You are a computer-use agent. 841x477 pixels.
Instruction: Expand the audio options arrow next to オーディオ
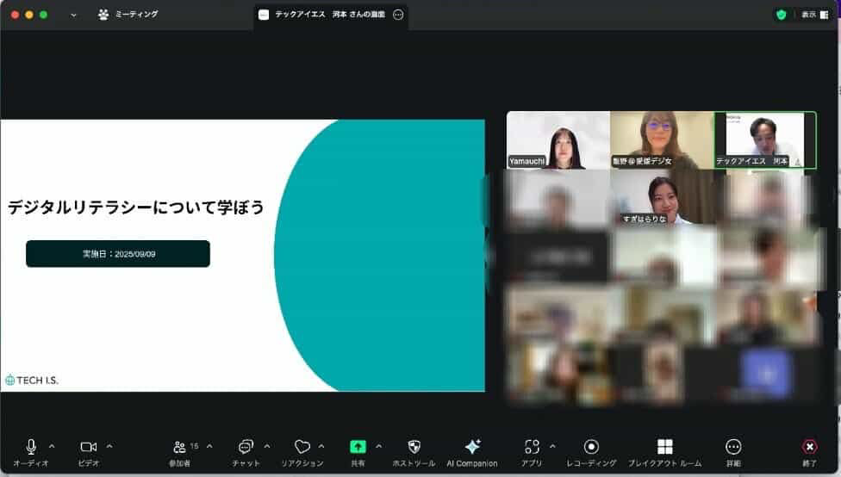coord(52,446)
